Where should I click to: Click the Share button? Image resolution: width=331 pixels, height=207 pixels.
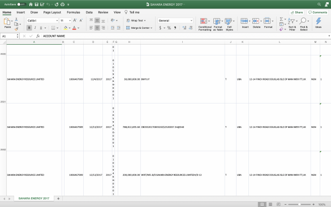tap(296, 12)
